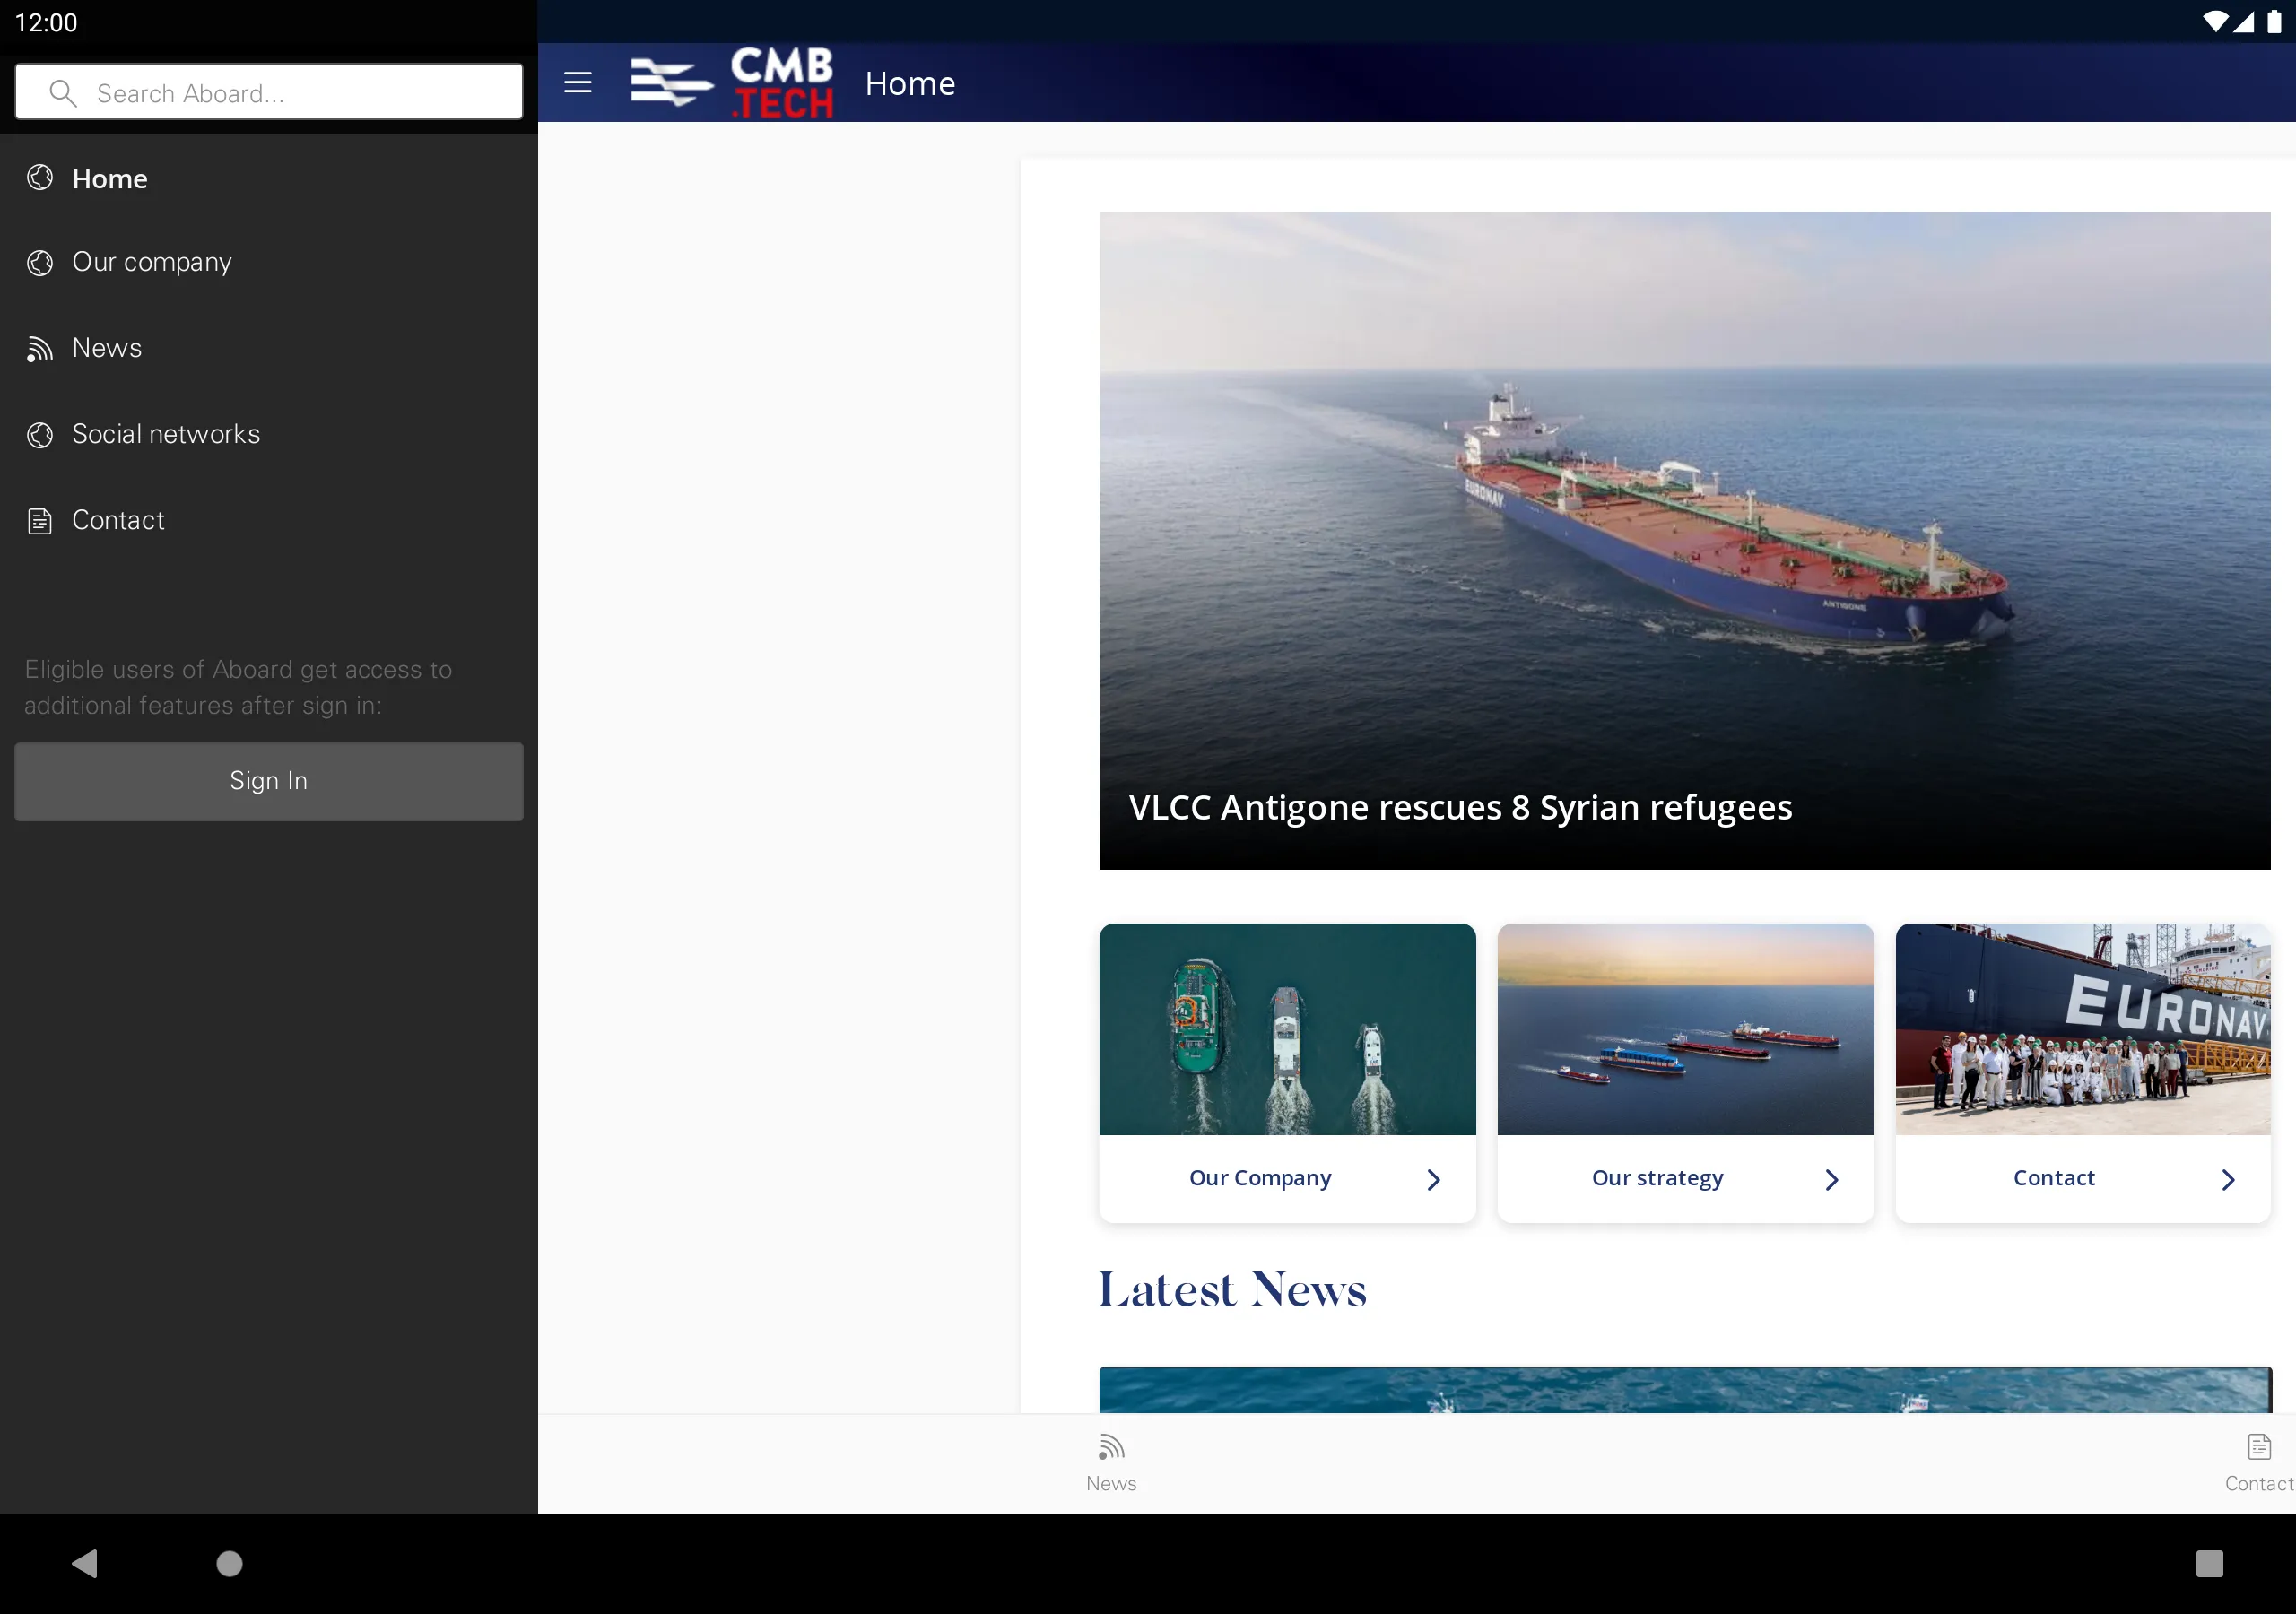Toggle the hamburger menu icon
Screen dimensions: 2296x1614
(577, 82)
